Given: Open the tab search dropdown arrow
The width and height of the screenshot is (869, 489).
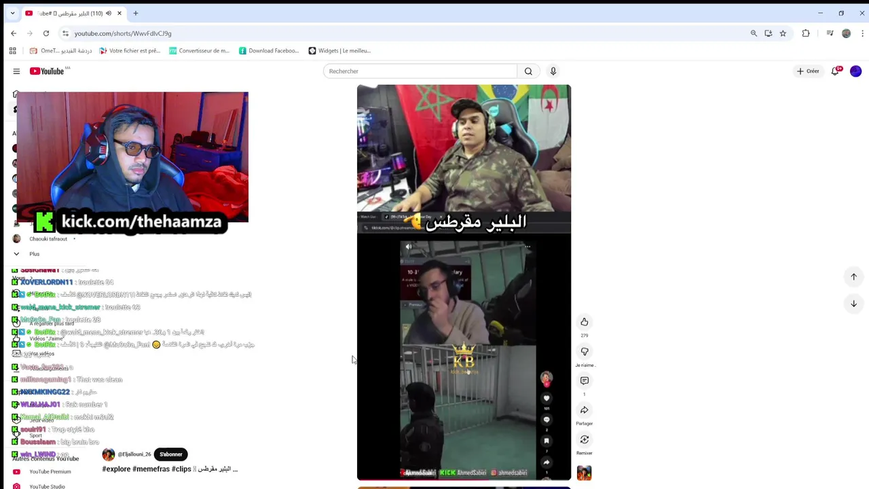Looking at the screenshot, I should click(x=12, y=13).
